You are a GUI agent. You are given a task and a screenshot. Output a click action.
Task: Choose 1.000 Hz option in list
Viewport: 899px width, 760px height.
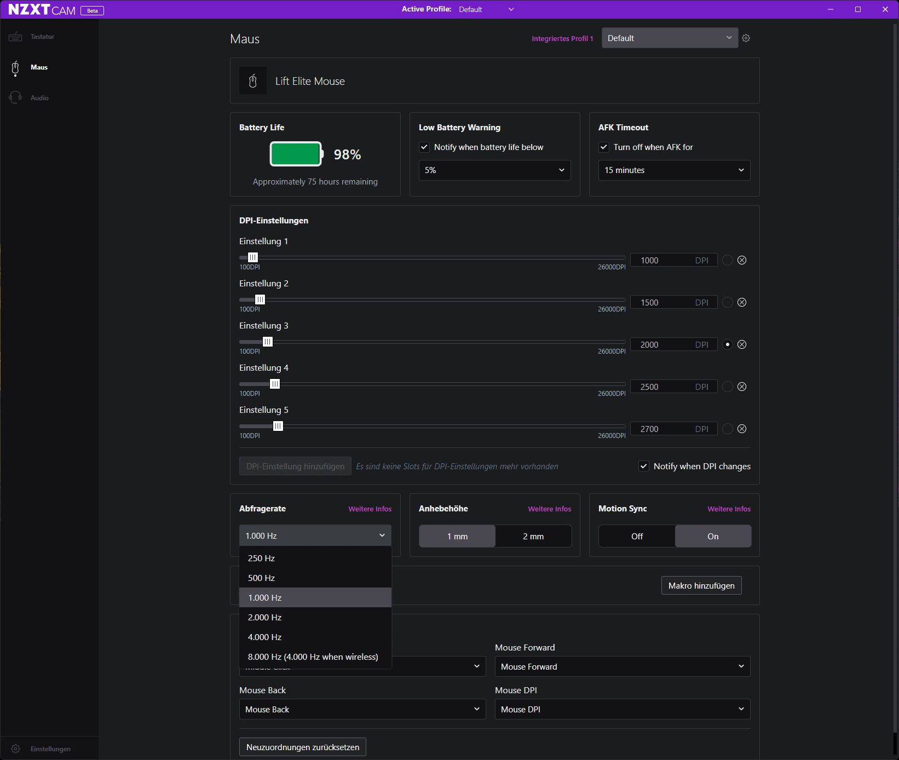pyautogui.click(x=315, y=597)
